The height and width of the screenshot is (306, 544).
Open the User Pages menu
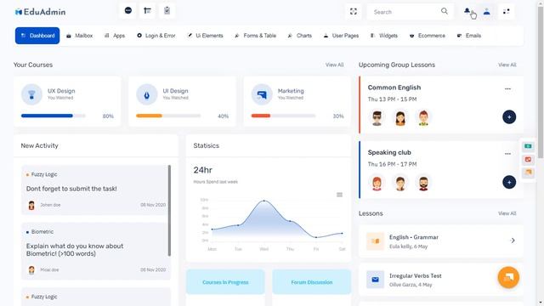pyautogui.click(x=341, y=36)
